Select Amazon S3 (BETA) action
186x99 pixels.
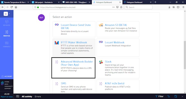118,29
